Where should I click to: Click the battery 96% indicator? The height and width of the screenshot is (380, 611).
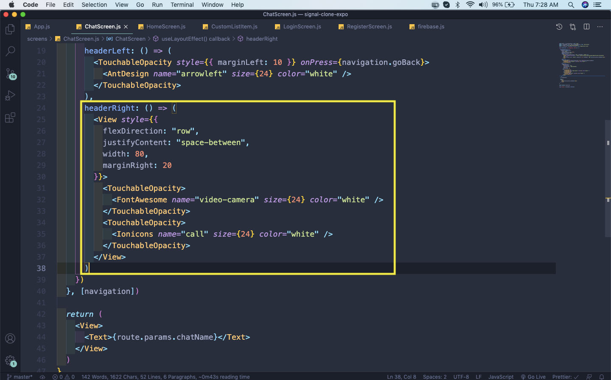504,5
